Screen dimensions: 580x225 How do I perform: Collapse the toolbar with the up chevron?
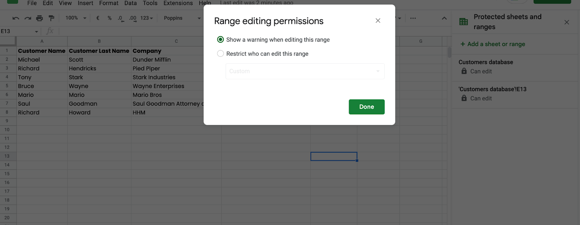(x=444, y=18)
